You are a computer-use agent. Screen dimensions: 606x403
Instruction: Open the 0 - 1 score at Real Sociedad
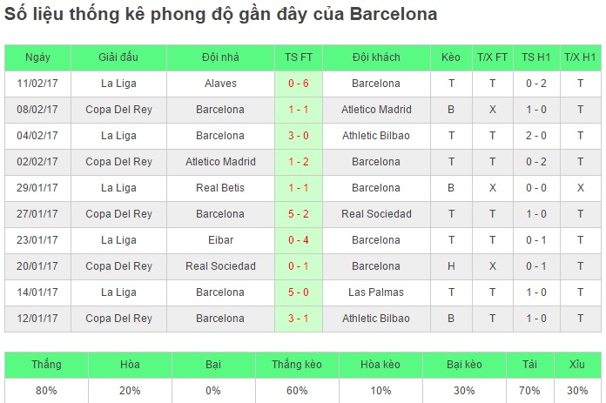pyautogui.click(x=299, y=266)
